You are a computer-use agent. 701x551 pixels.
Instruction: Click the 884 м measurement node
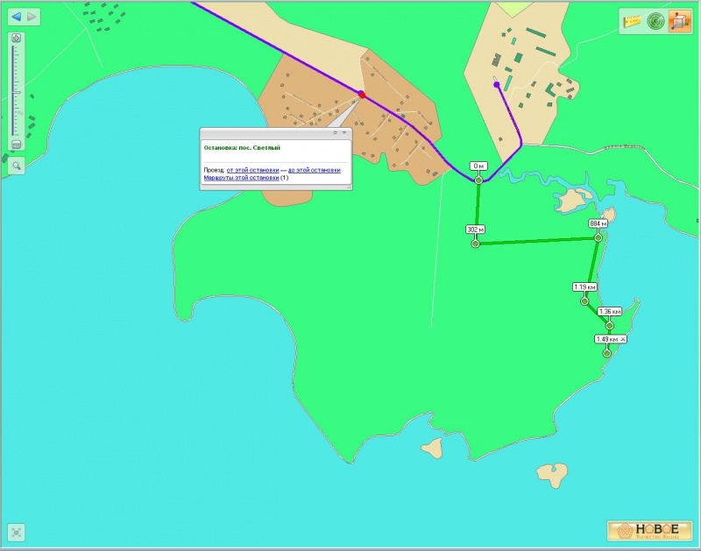[598, 237]
